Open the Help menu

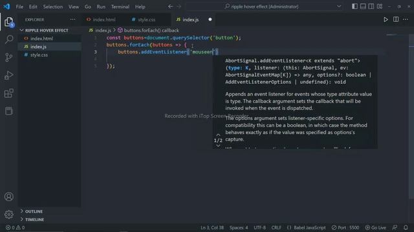(x=140, y=6)
